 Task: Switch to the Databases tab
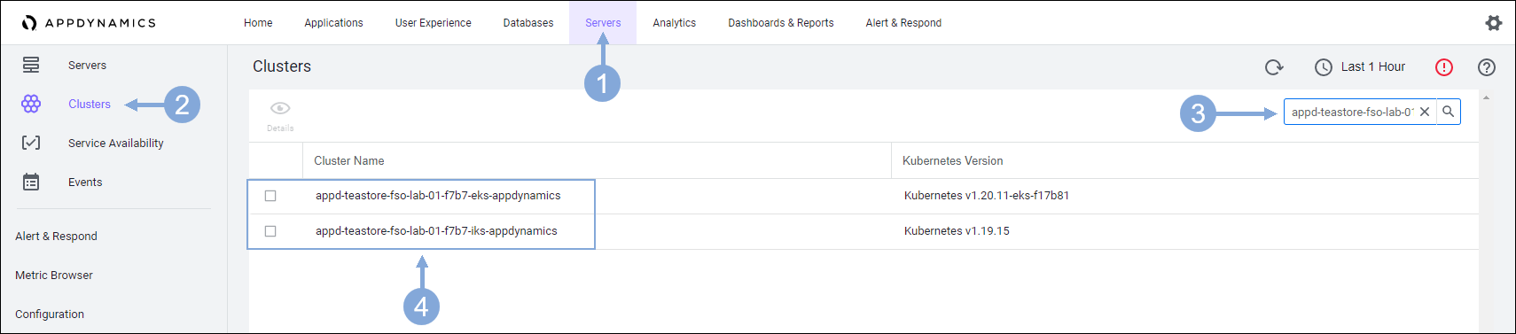[x=528, y=23]
